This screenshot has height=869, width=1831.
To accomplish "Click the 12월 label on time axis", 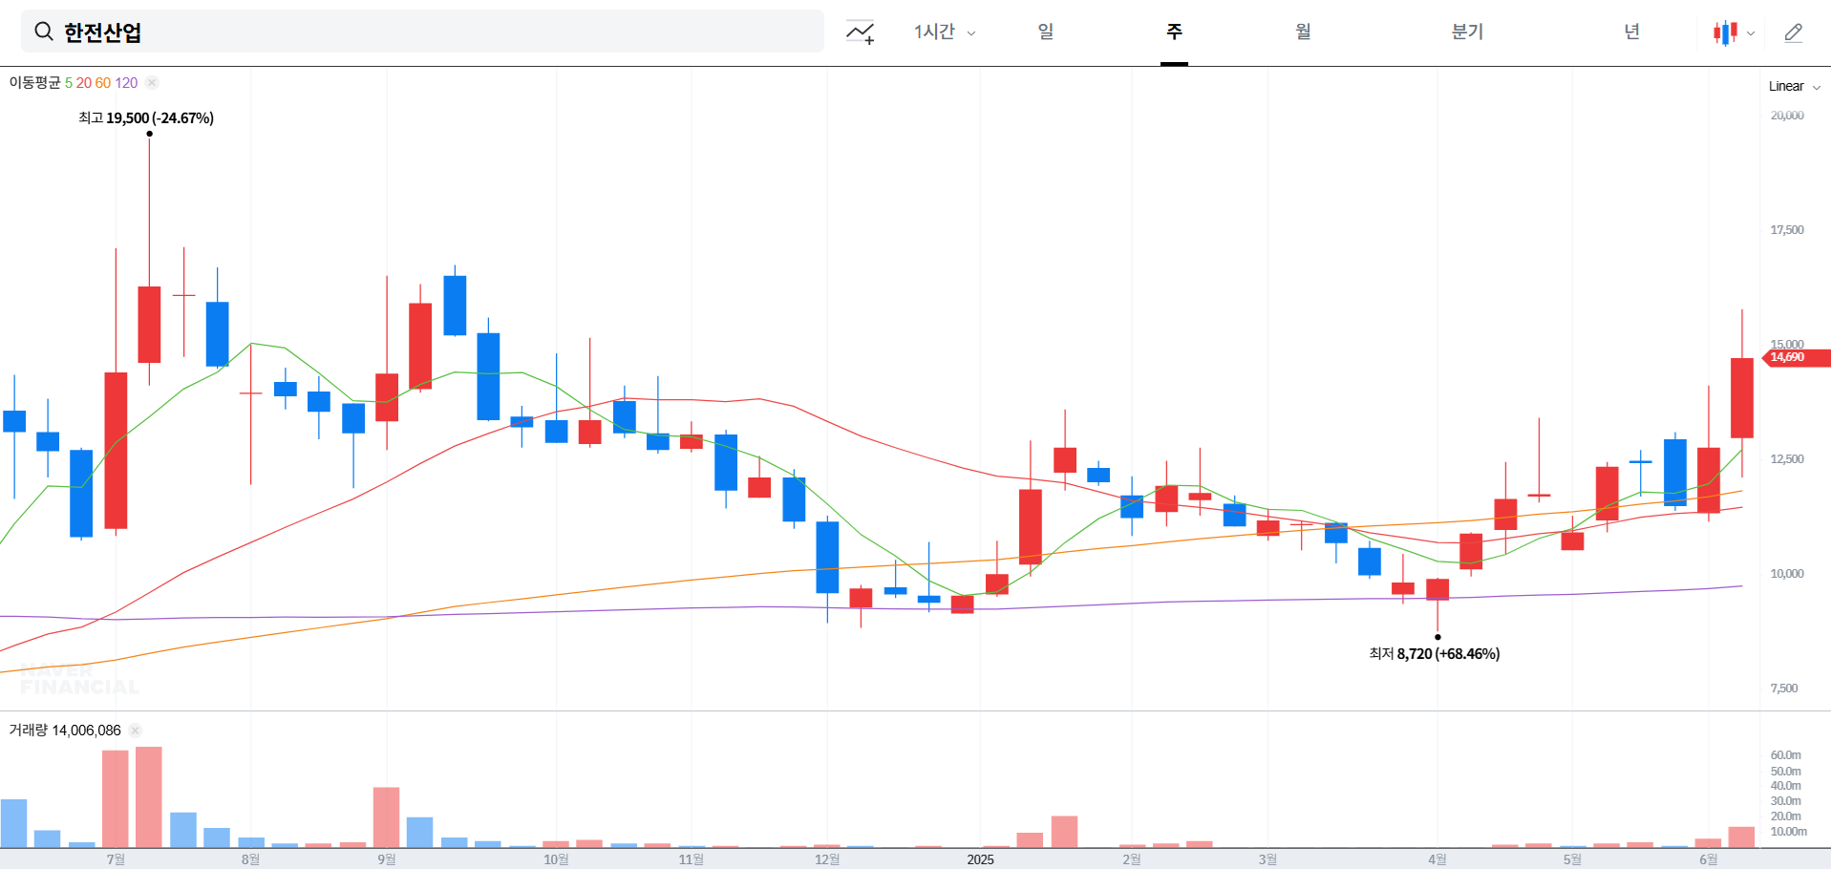I will pos(827,859).
